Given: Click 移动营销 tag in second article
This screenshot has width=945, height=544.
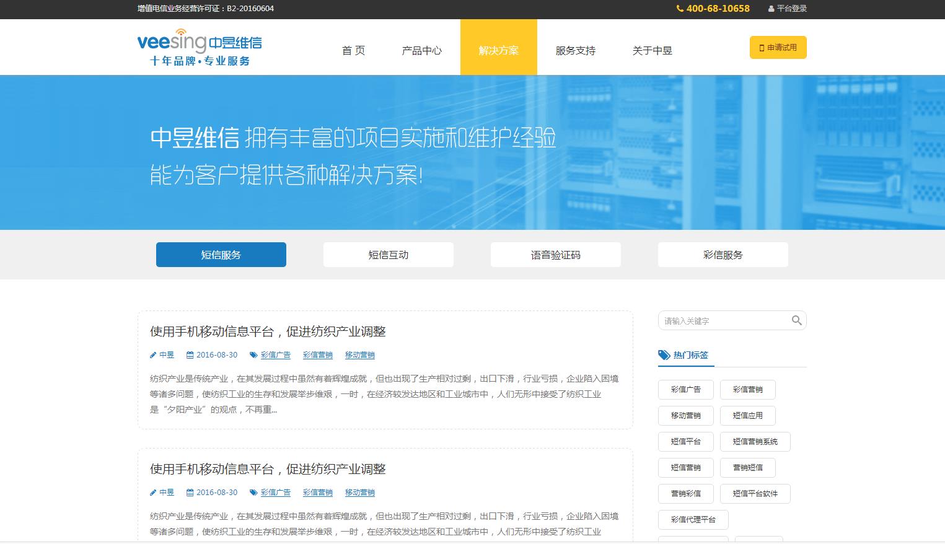Looking at the screenshot, I should point(359,493).
